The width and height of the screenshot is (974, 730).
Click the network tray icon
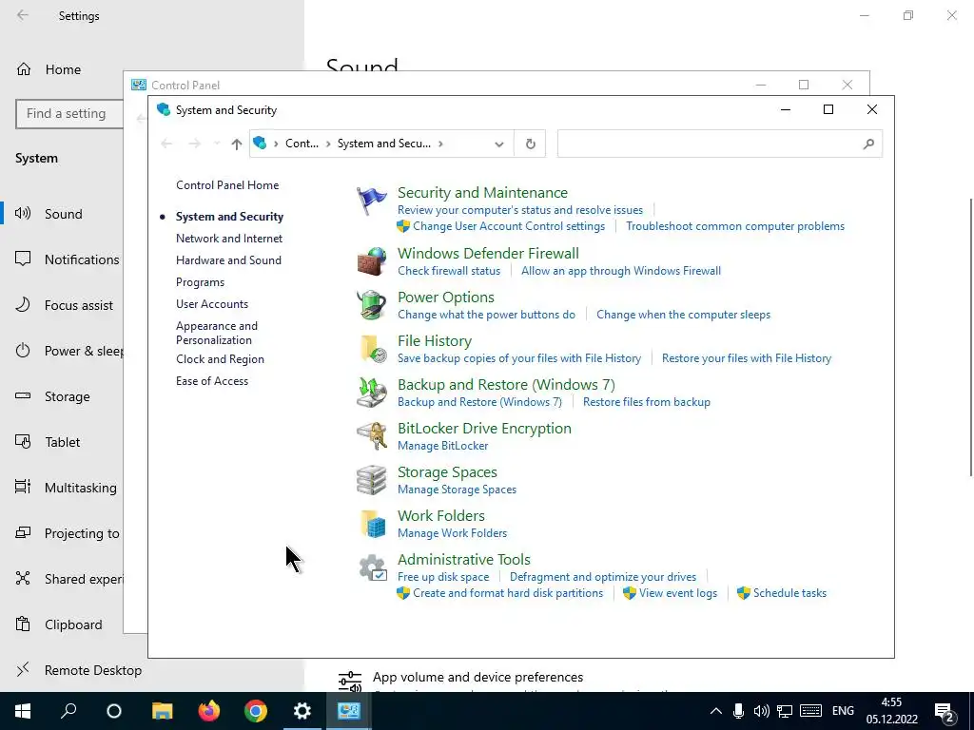785,711
